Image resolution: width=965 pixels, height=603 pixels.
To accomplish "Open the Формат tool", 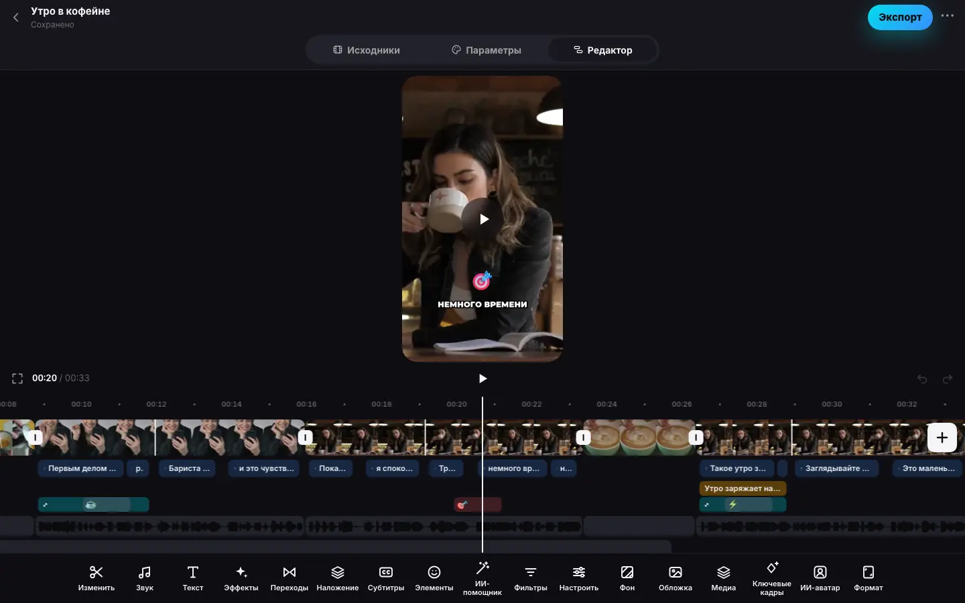I will coord(868,578).
